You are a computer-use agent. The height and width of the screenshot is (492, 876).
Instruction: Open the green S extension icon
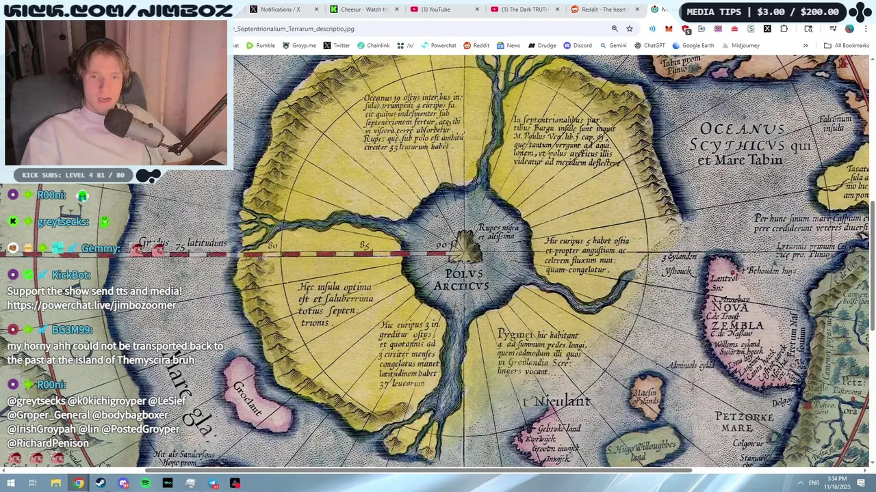click(751, 29)
